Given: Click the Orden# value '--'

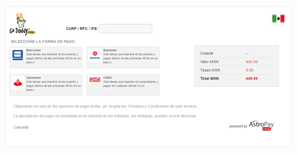Looking at the screenshot, I should (247, 54).
